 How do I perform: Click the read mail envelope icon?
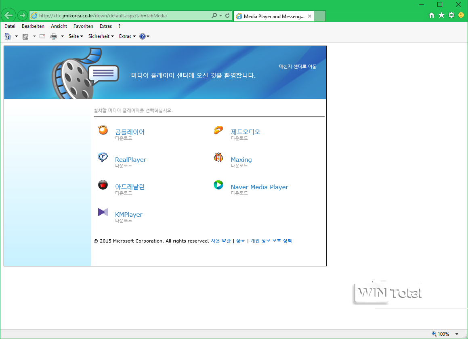[42, 36]
